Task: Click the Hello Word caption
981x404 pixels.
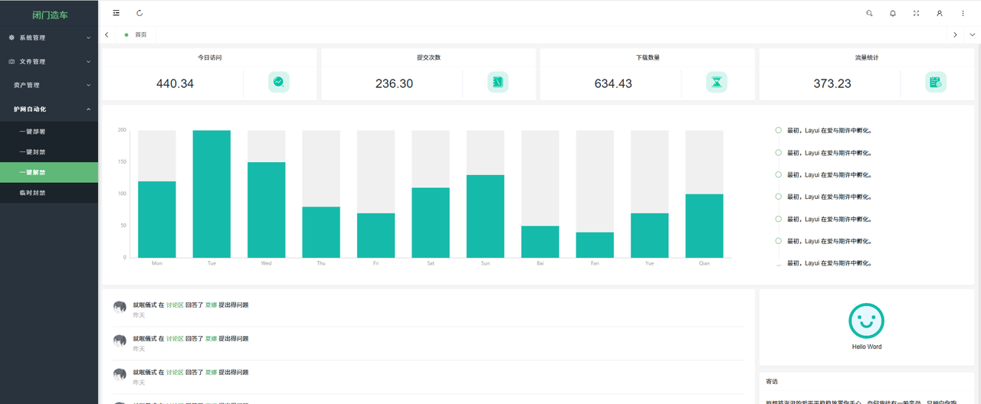Action: point(867,347)
